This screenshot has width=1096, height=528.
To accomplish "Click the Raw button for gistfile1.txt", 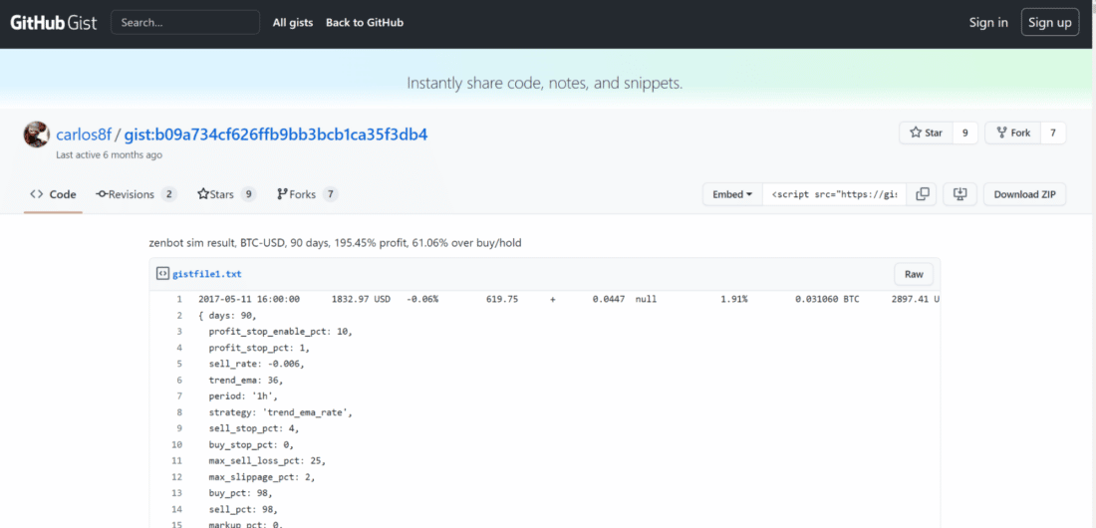I will (914, 274).
